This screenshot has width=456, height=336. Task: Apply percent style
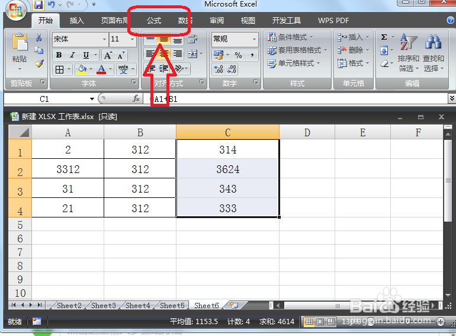point(238,55)
